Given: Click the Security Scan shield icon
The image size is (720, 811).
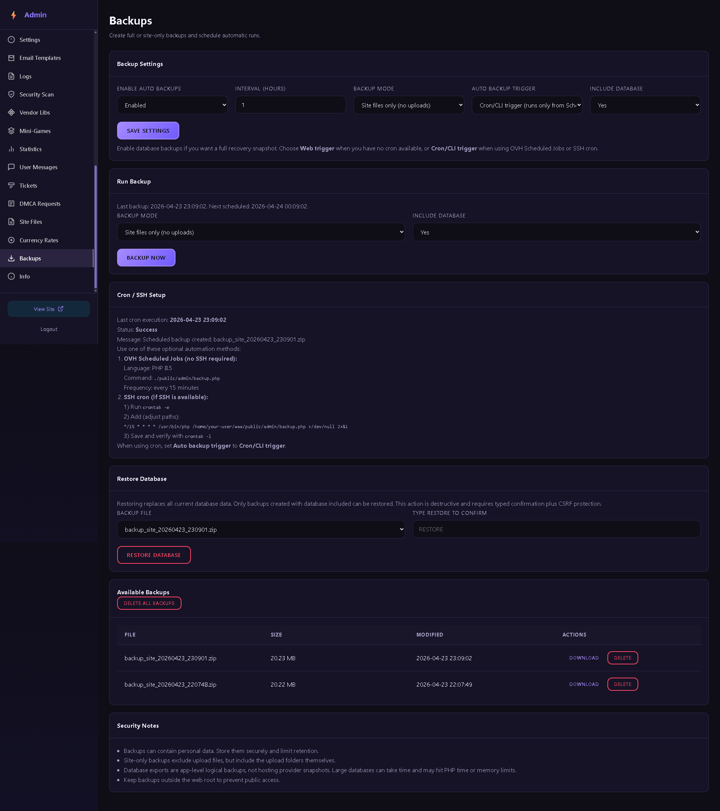Looking at the screenshot, I should click(x=12, y=95).
